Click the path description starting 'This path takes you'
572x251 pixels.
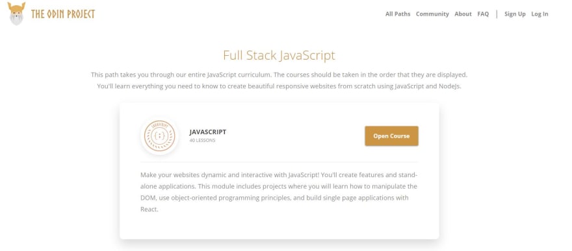(279, 80)
